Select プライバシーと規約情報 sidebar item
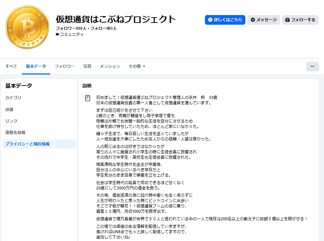 pos(27,144)
